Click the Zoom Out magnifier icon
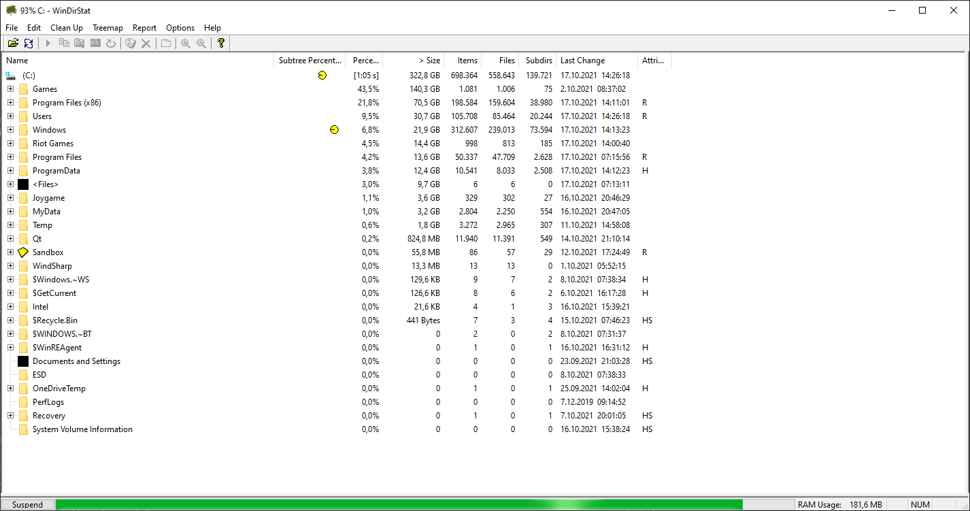 click(201, 44)
